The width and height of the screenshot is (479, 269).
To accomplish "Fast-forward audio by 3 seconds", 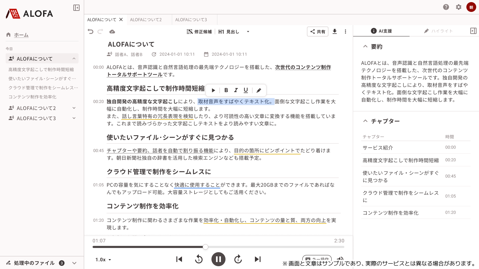I will [238, 259].
